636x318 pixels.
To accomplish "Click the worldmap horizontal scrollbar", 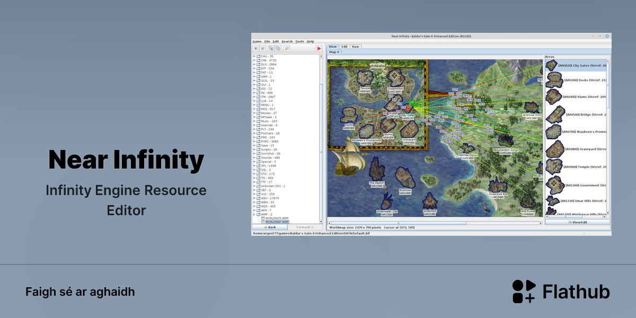I will point(435,223).
